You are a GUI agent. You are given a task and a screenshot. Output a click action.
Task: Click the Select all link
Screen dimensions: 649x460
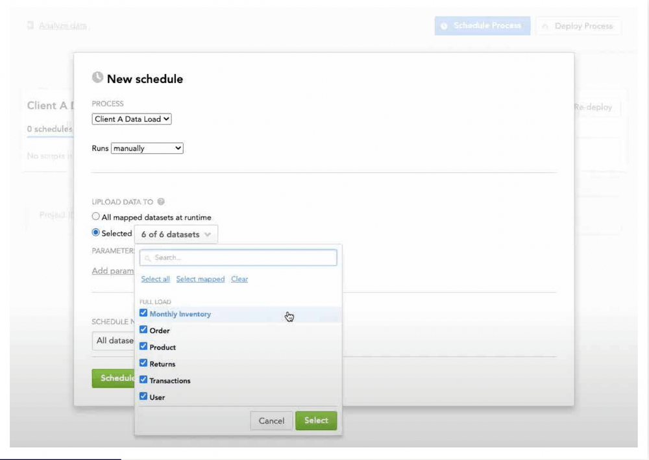(x=154, y=278)
